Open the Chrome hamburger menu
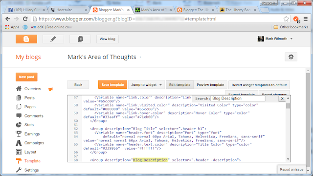 click(306, 19)
